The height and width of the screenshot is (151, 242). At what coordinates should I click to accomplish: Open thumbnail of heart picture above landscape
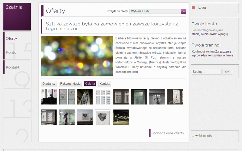coord(85,117)
